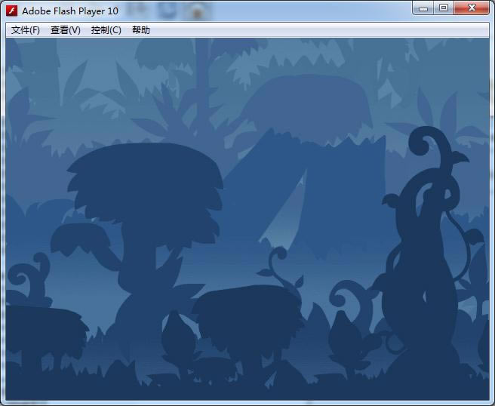Click the Adobe Flash Player 10 title text
The width and height of the screenshot is (495, 406).
coord(70,11)
